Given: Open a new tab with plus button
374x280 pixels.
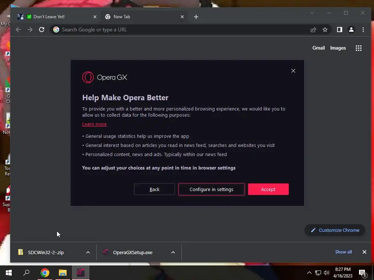Looking at the screenshot, I should pyautogui.click(x=196, y=17).
